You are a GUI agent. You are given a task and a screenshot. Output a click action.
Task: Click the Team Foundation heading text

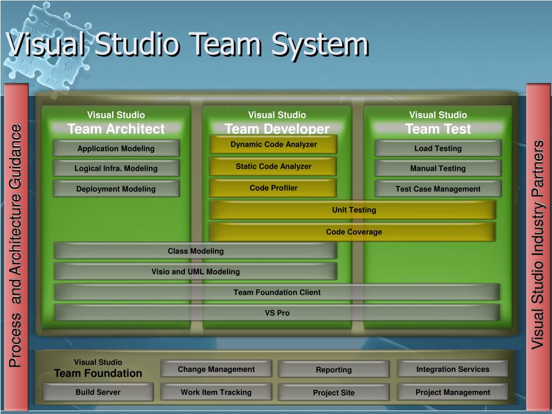[x=98, y=373]
